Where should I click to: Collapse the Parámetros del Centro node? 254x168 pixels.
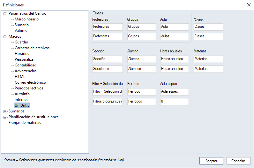coord(5,14)
